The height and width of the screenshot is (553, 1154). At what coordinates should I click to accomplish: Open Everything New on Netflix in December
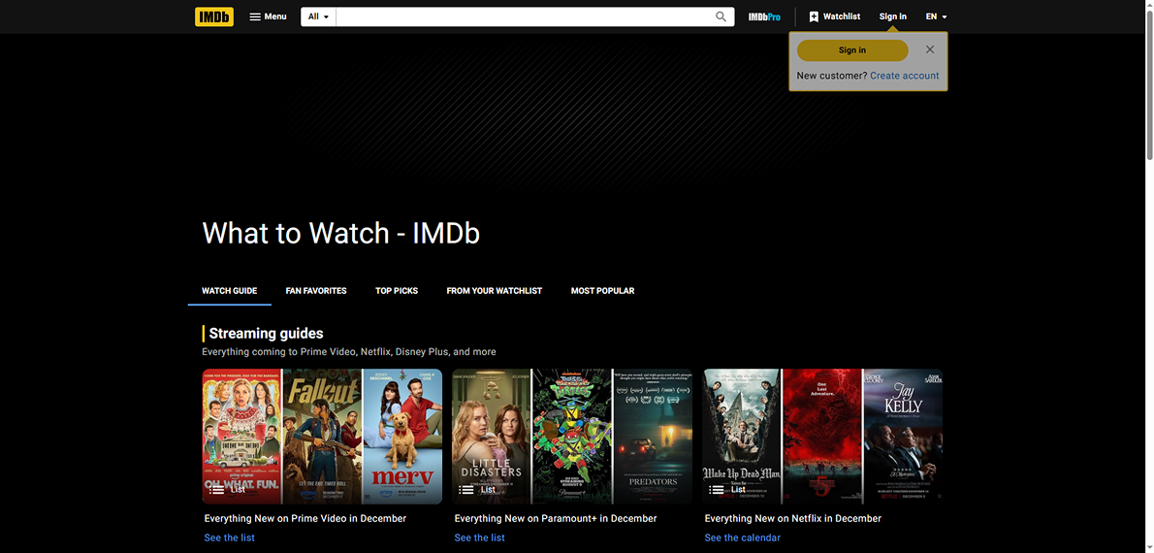pyautogui.click(x=792, y=518)
